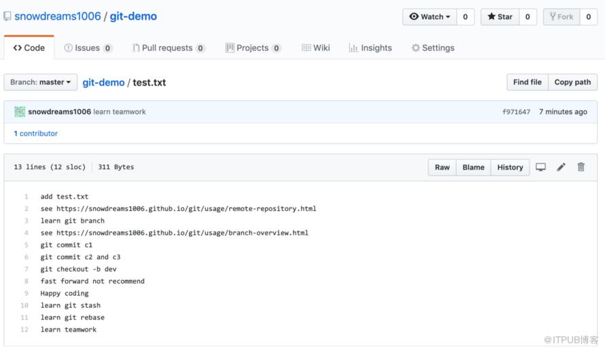Switch to the Code tab
The height and width of the screenshot is (350, 605).
[29, 47]
